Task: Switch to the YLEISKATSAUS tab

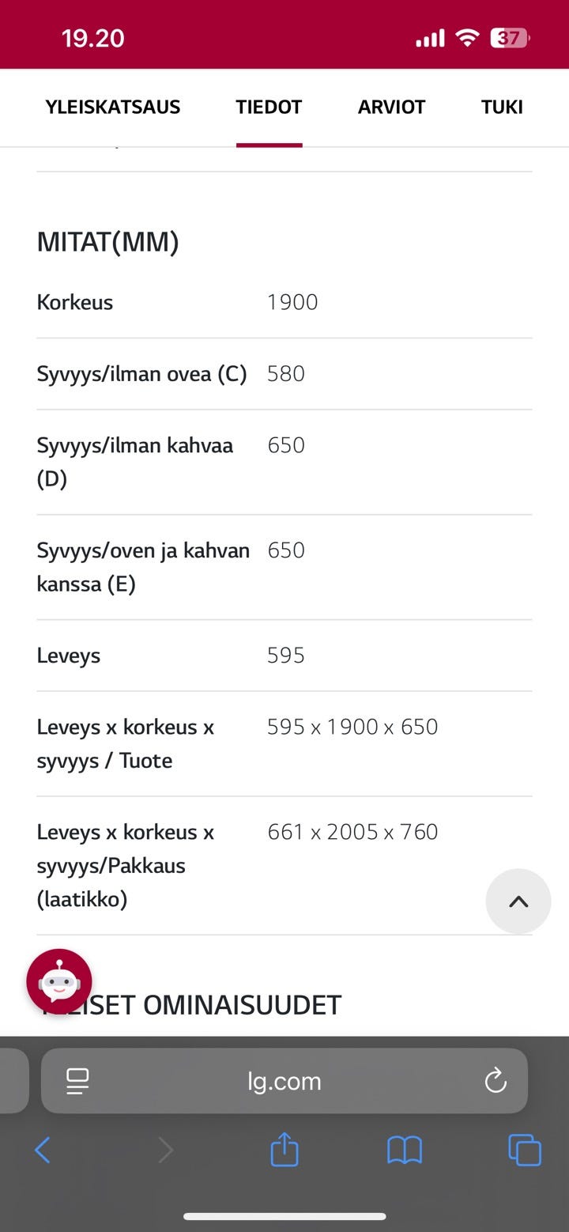Action: (113, 108)
